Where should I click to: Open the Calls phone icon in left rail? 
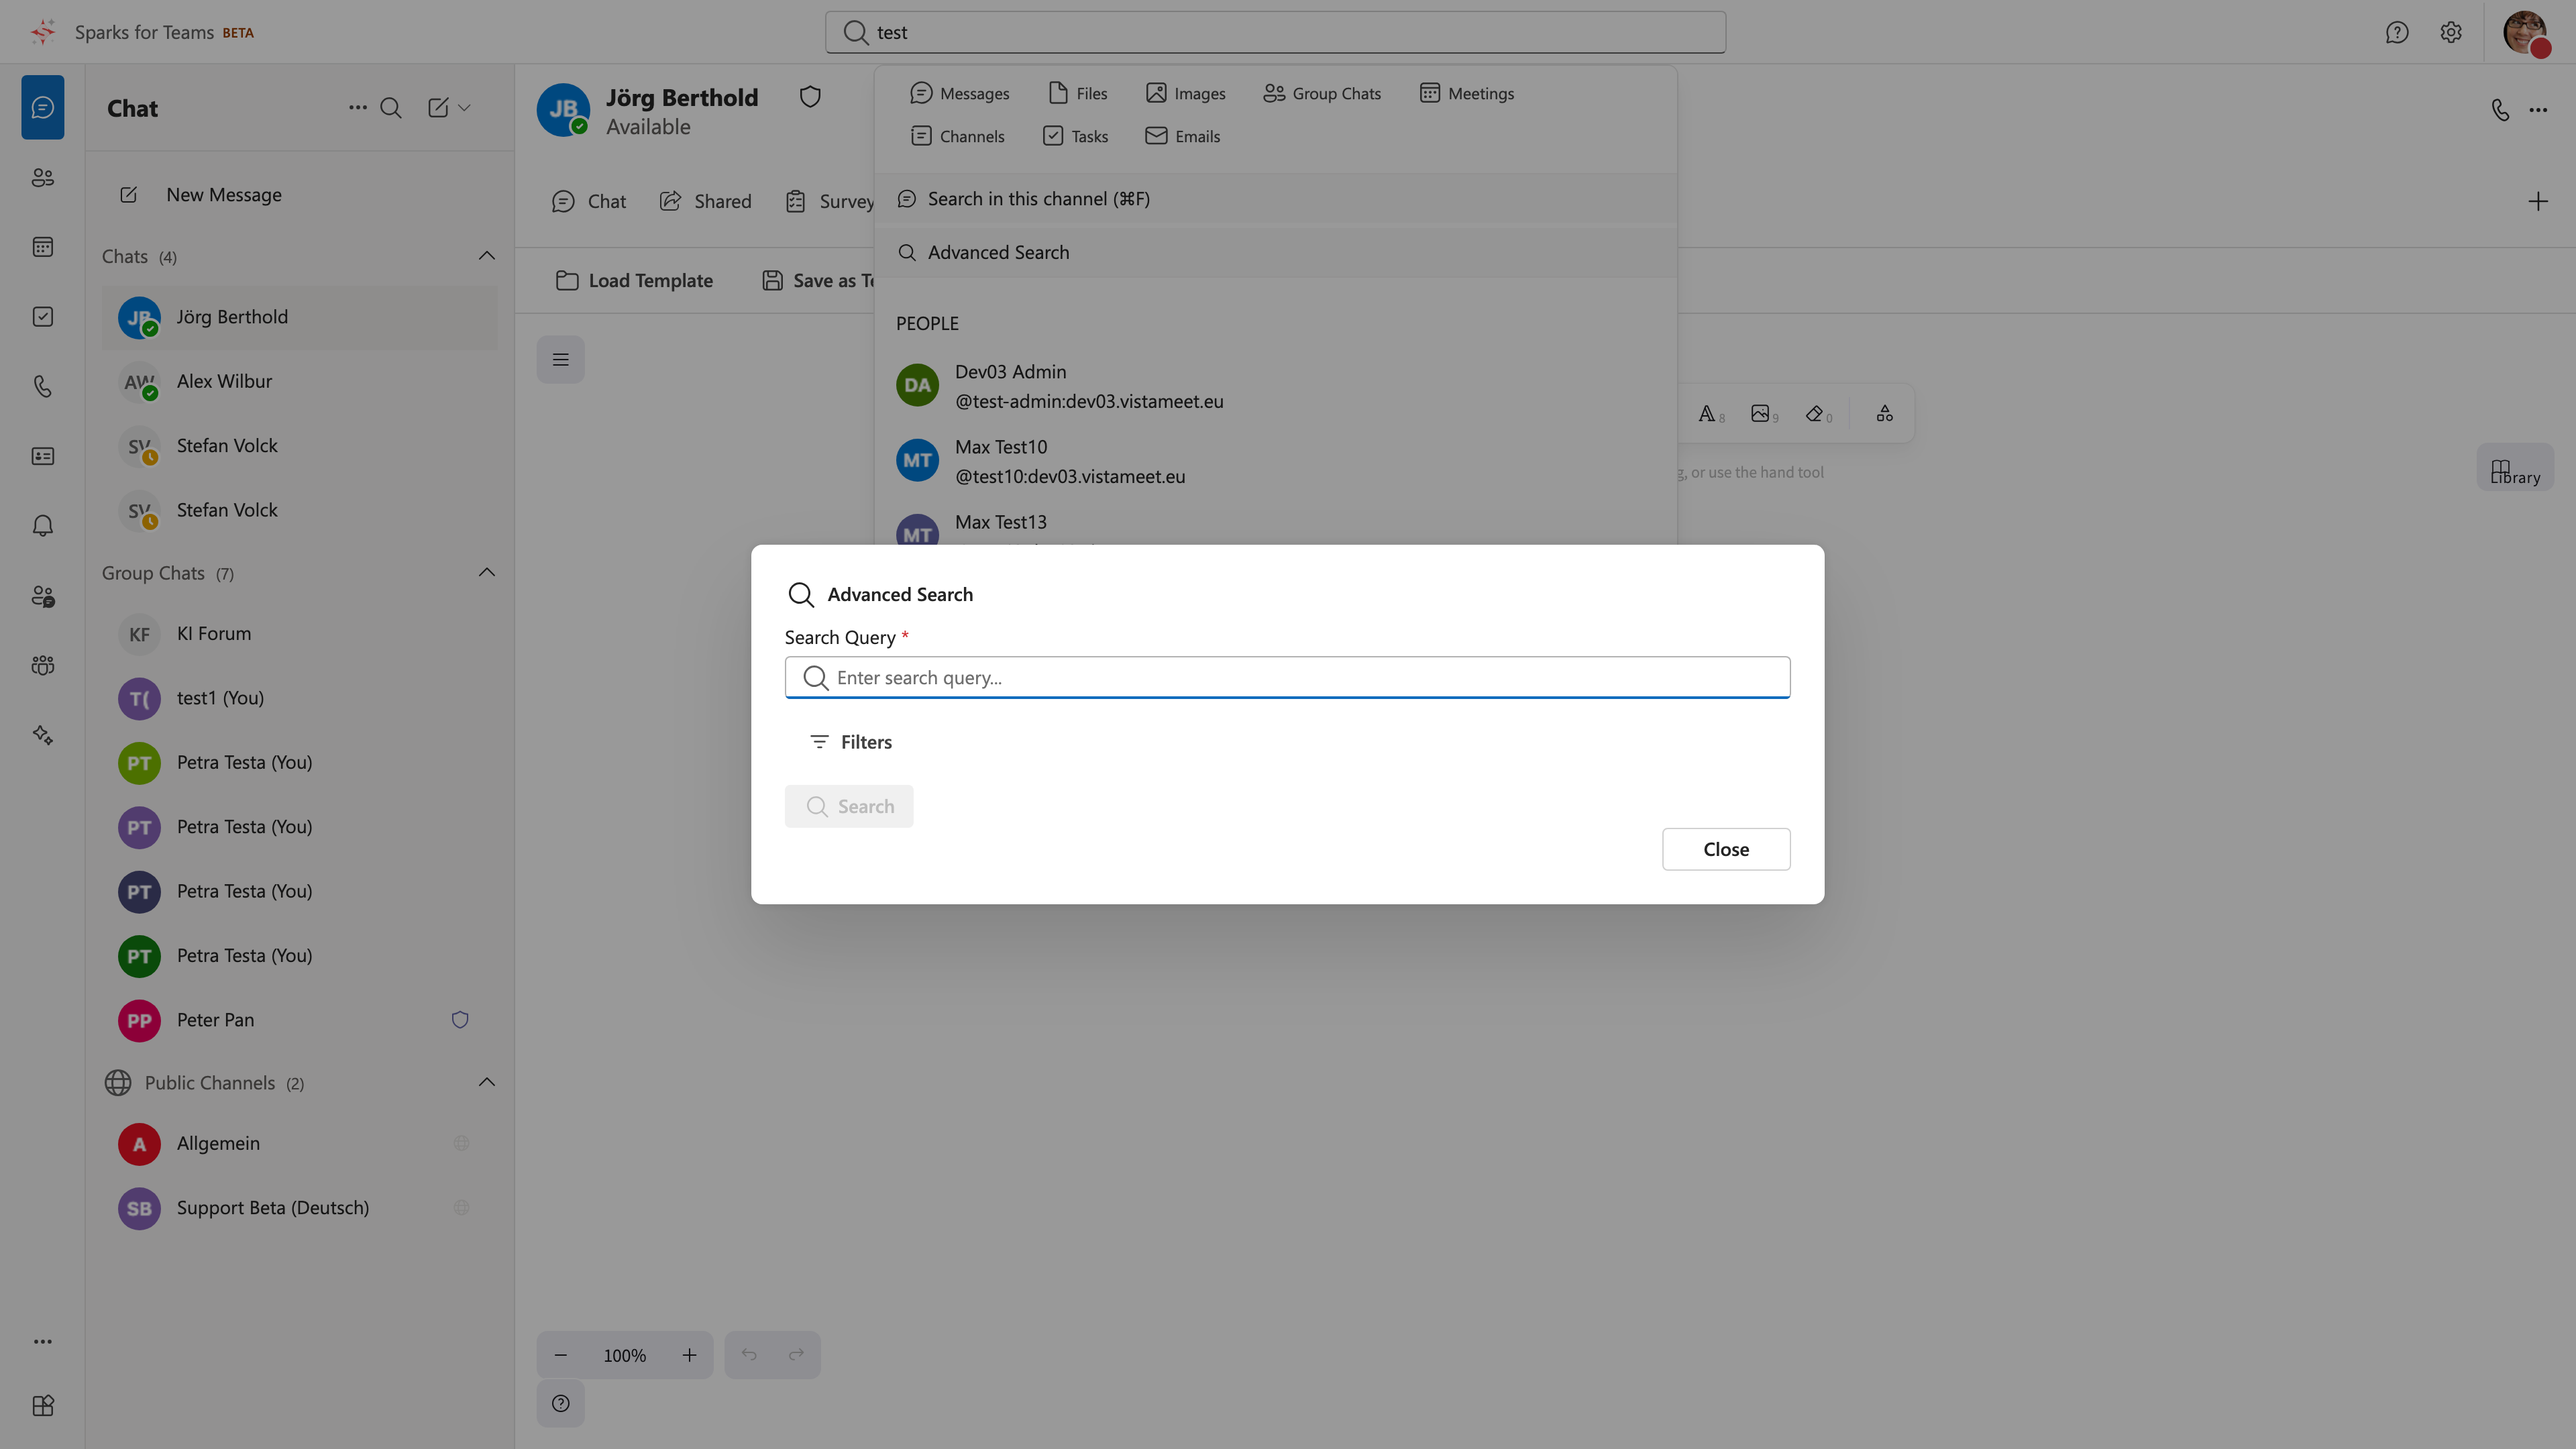click(x=42, y=387)
